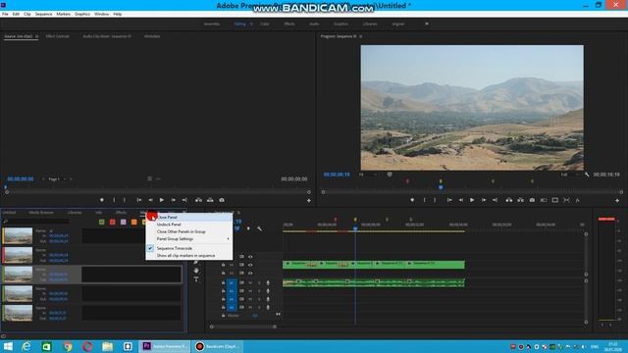Toggle orange color filter in Markers panel
The width and height of the screenshot is (628, 353).
[x=134, y=223]
